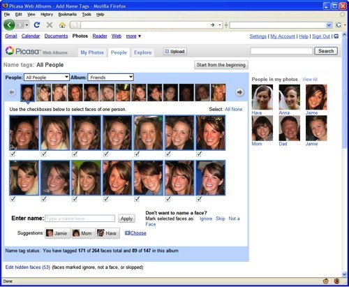This screenshot has height=287, width=349.
Task: Uncheck the second face in top row
Action: point(43,154)
